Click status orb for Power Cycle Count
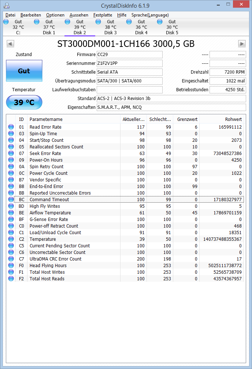The width and height of the screenshot is (252, 369). pos(11,173)
